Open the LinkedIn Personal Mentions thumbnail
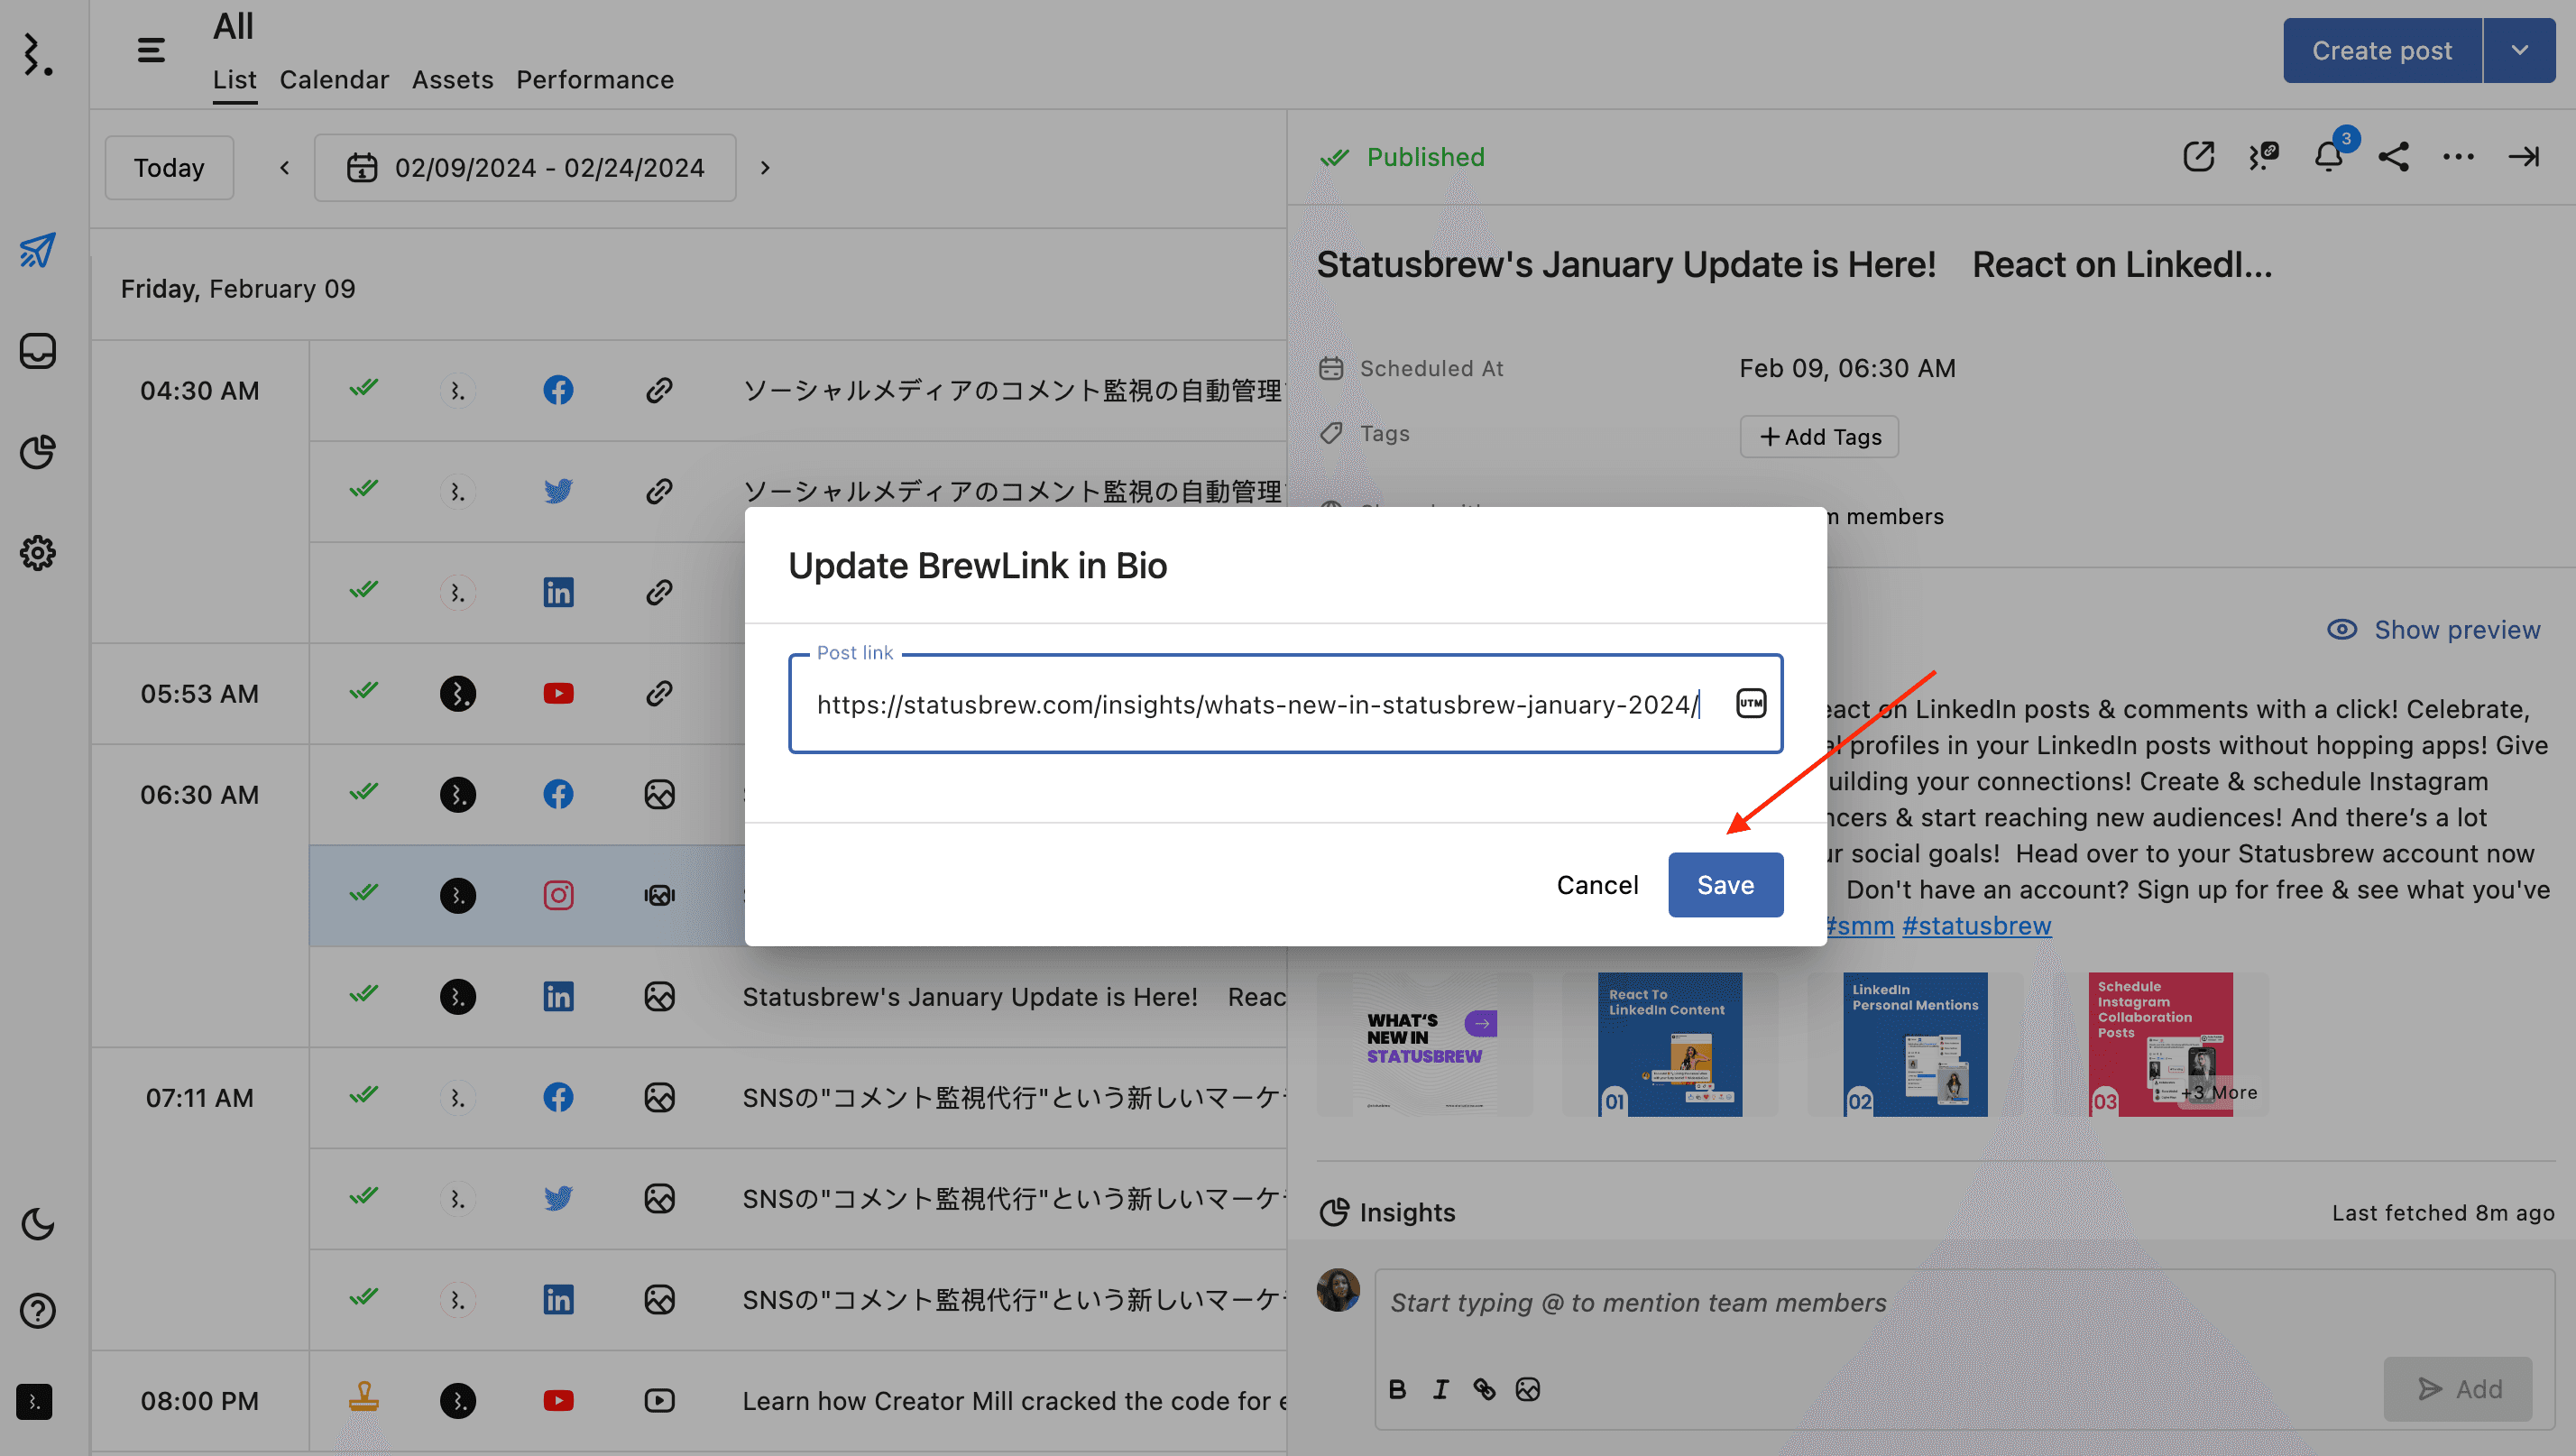The height and width of the screenshot is (1456, 2576). (x=1915, y=1044)
